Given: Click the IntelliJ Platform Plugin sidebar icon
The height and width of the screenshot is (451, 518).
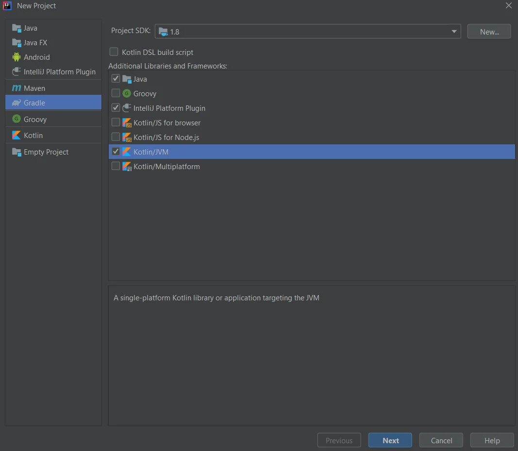Looking at the screenshot, I should pyautogui.click(x=16, y=71).
